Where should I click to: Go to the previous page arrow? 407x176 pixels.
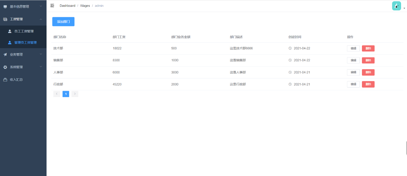tap(57, 94)
